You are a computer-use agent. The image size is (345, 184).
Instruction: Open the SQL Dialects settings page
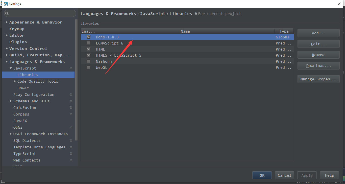coord(27,141)
